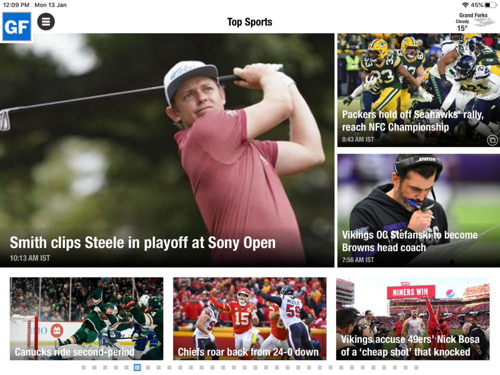
Task: Open Smith clips Steele Sony Open story
Action: [167, 150]
